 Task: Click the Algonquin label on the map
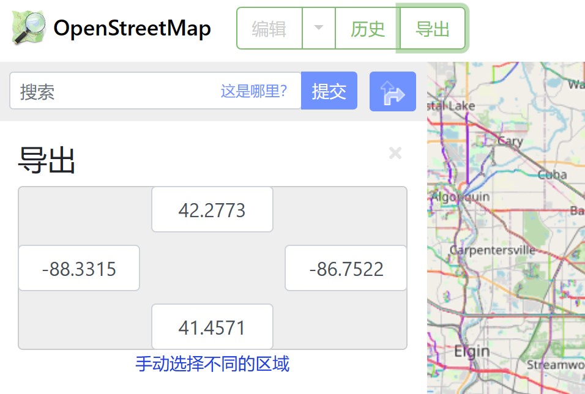pyautogui.click(x=460, y=196)
